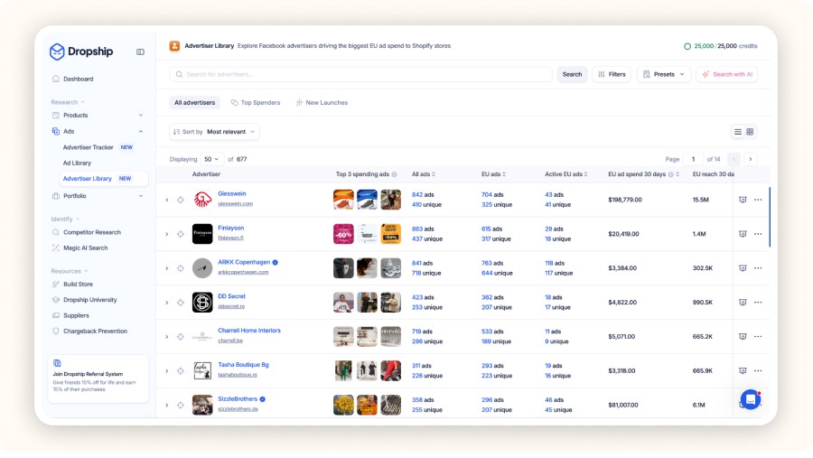Open the chat support bubble
This screenshot has width=813, height=458.
click(x=751, y=399)
